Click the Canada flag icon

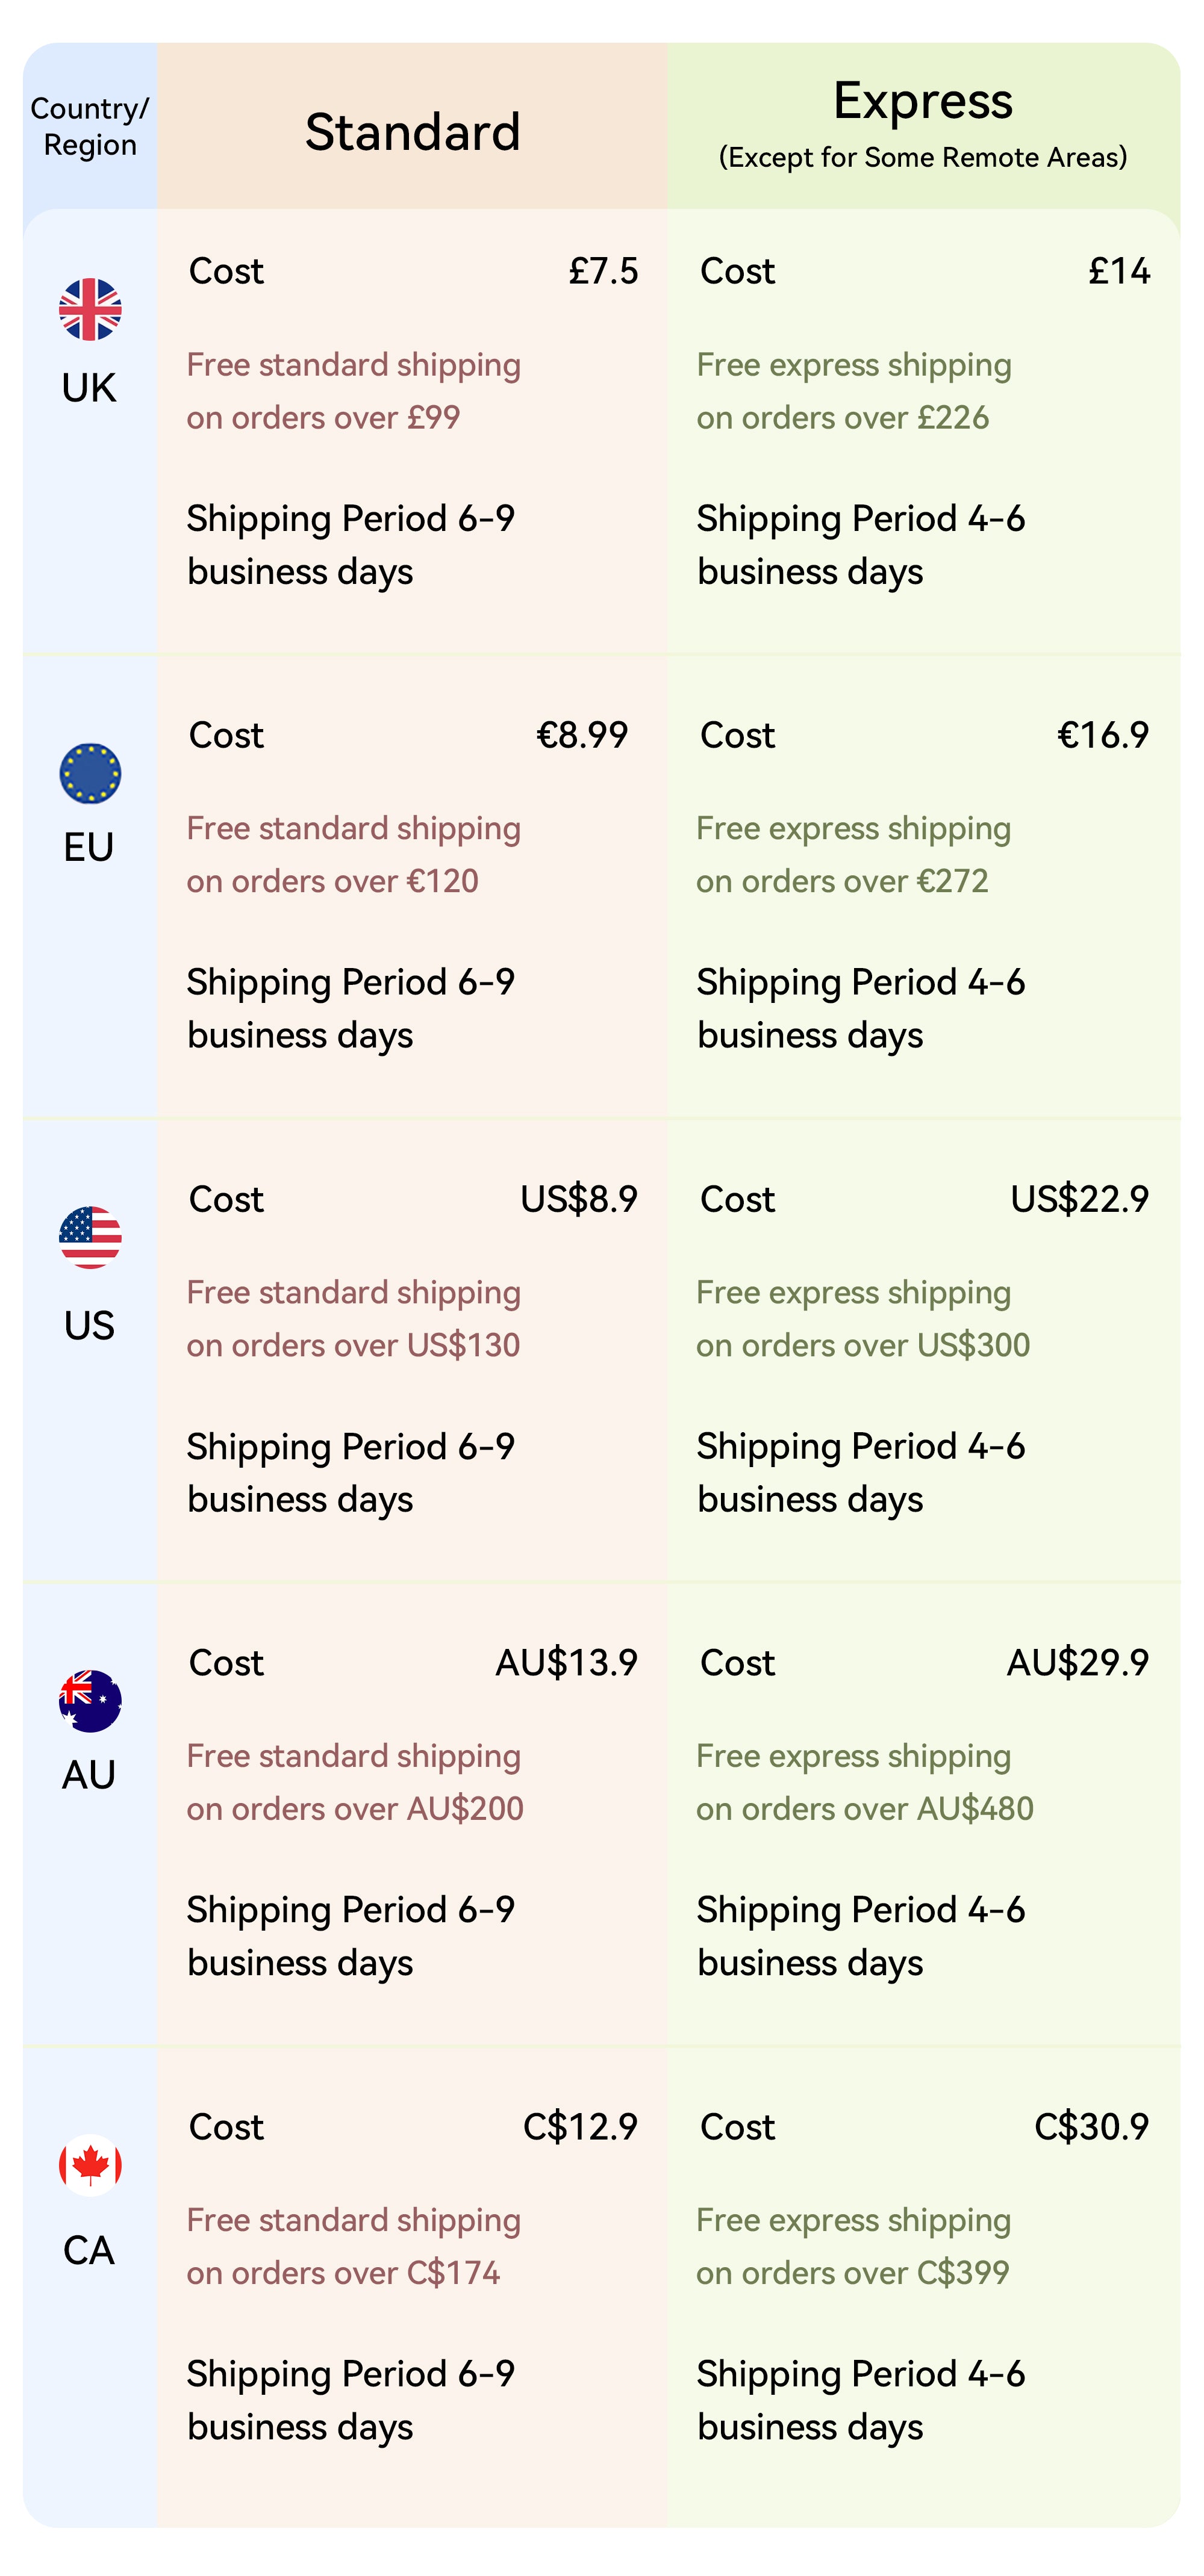point(90,2164)
